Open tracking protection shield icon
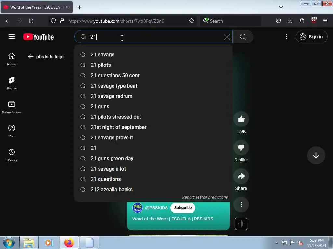The width and height of the screenshot is (333, 249). [x=53, y=21]
